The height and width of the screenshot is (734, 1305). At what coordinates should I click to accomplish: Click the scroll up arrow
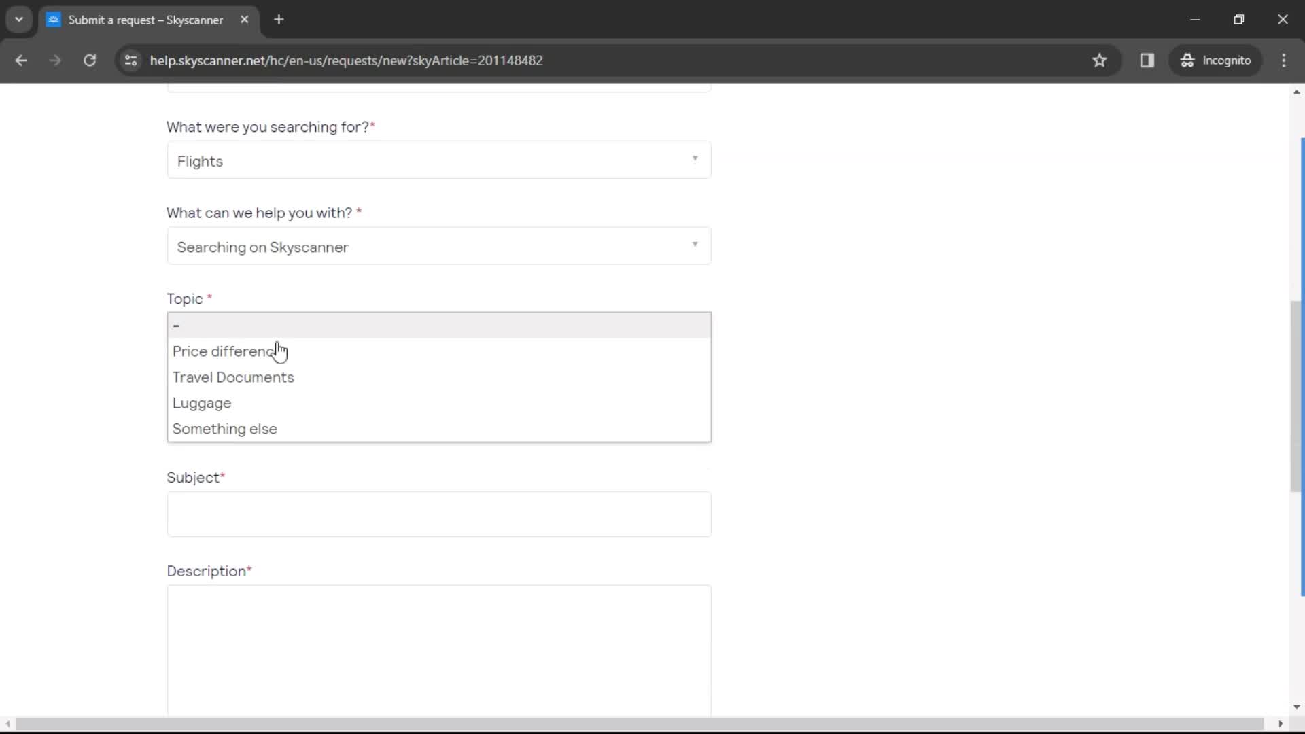click(1296, 92)
